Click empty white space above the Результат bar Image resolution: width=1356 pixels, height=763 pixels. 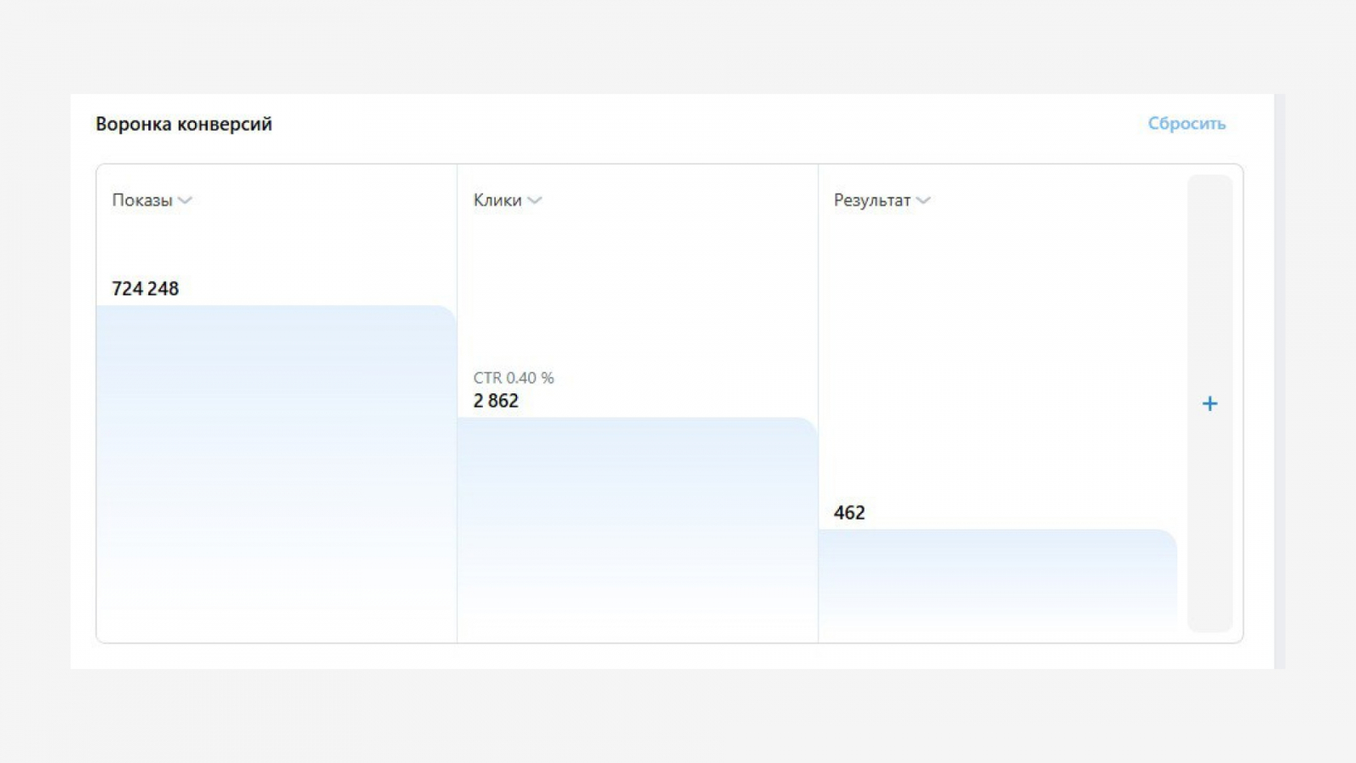point(998,356)
